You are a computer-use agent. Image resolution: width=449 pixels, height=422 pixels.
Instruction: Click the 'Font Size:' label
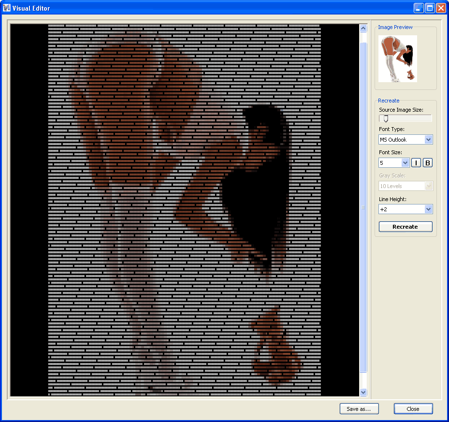tap(391, 152)
